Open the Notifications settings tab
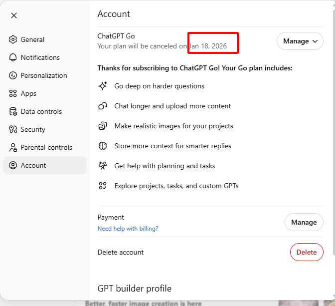Screen dimensions: 335x306 pos(40,57)
